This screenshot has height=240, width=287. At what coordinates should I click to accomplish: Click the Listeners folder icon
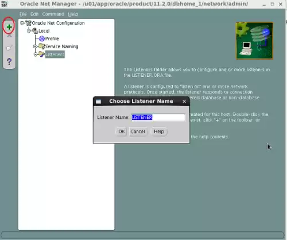(41, 54)
